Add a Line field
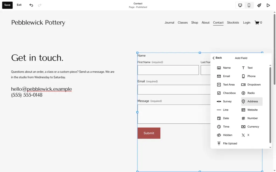Image resolution: width=276 pixels, height=172 pixels. [x=223, y=110]
